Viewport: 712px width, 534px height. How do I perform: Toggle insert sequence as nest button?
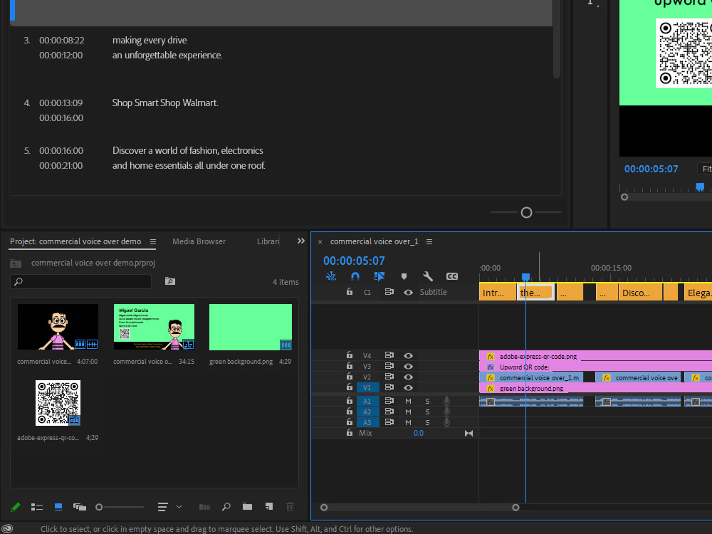tap(331, 276)
